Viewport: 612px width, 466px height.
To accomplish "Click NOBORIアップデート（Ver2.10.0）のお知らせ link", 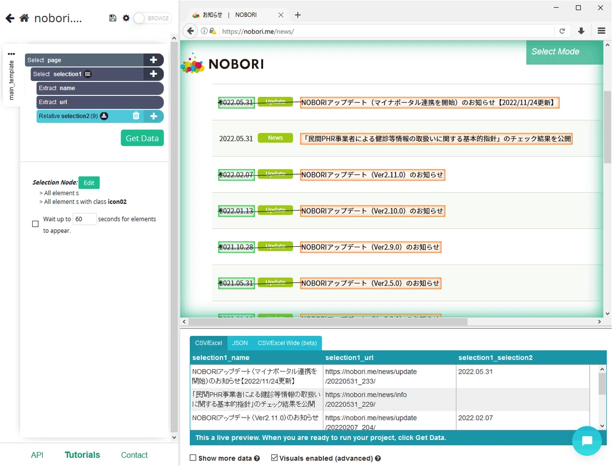I will click(372, 211).
